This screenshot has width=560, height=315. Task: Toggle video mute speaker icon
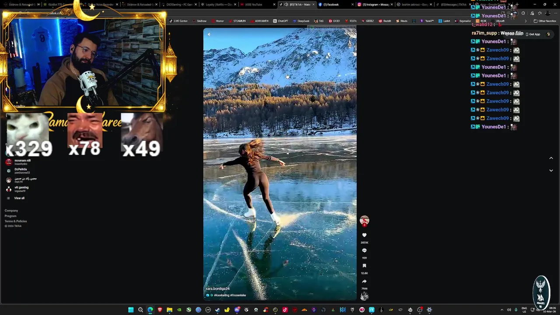coord(209,34)
